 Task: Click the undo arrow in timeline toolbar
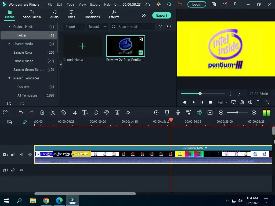[21, 112]
